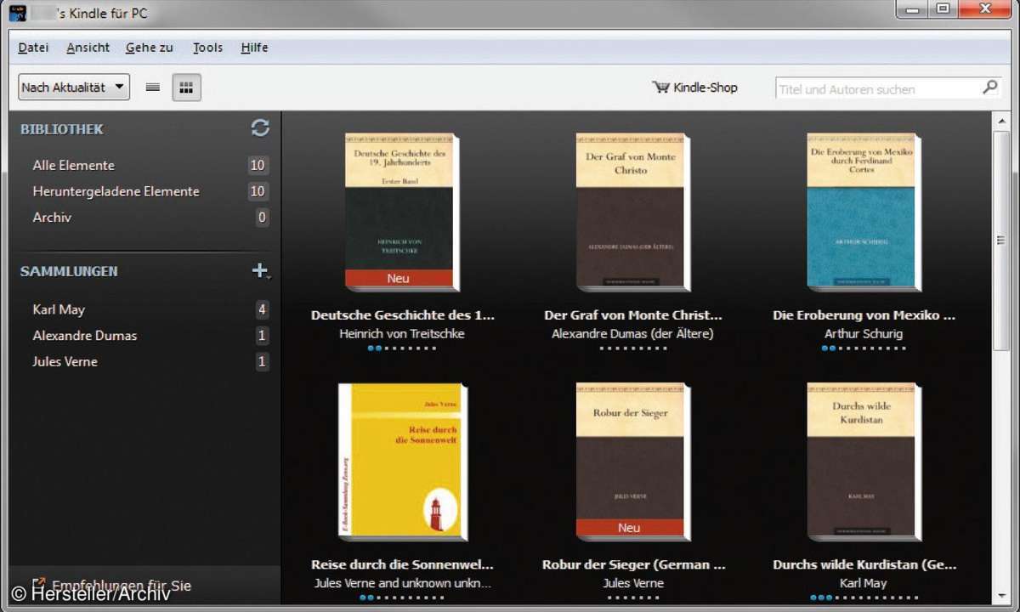Open the Datei menu
This screenshot has height=612, width=1020.
tap(33, 48)
